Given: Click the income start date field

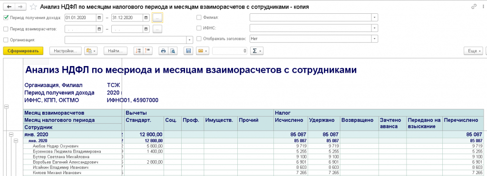Looking at the screenshot, I should (80, 18).
